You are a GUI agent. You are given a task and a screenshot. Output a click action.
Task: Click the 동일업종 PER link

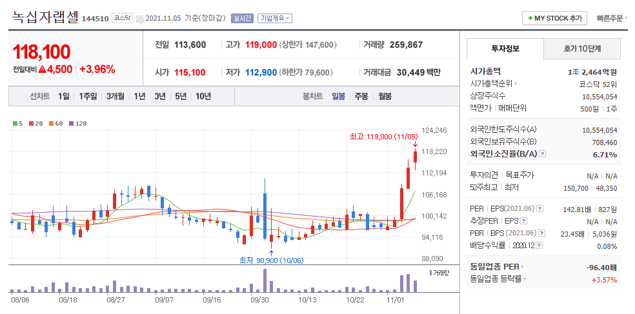pos(494,267)
